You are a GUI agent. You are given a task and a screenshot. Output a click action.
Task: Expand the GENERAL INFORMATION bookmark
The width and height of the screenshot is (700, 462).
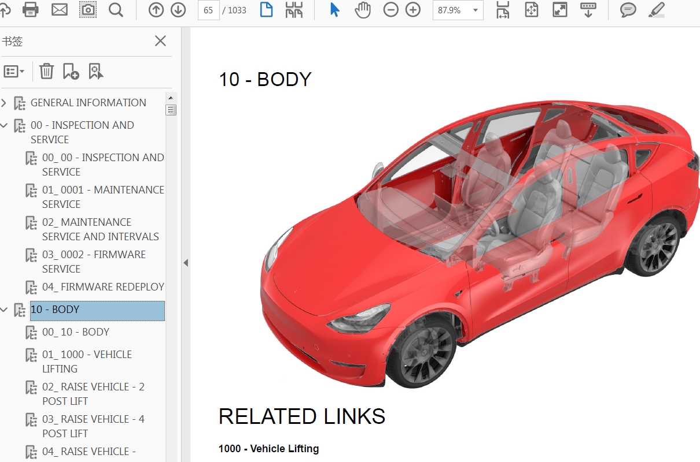click(x=5, y=103)
